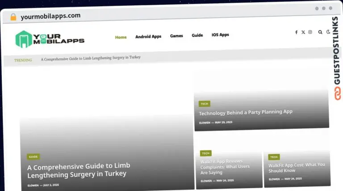Open the X (Twitter) social link

tap(303, 32)
